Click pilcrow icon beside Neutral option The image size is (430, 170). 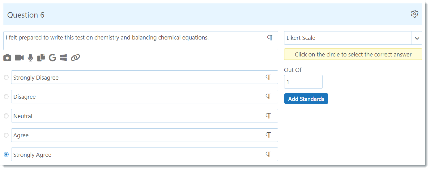(268, 116)
